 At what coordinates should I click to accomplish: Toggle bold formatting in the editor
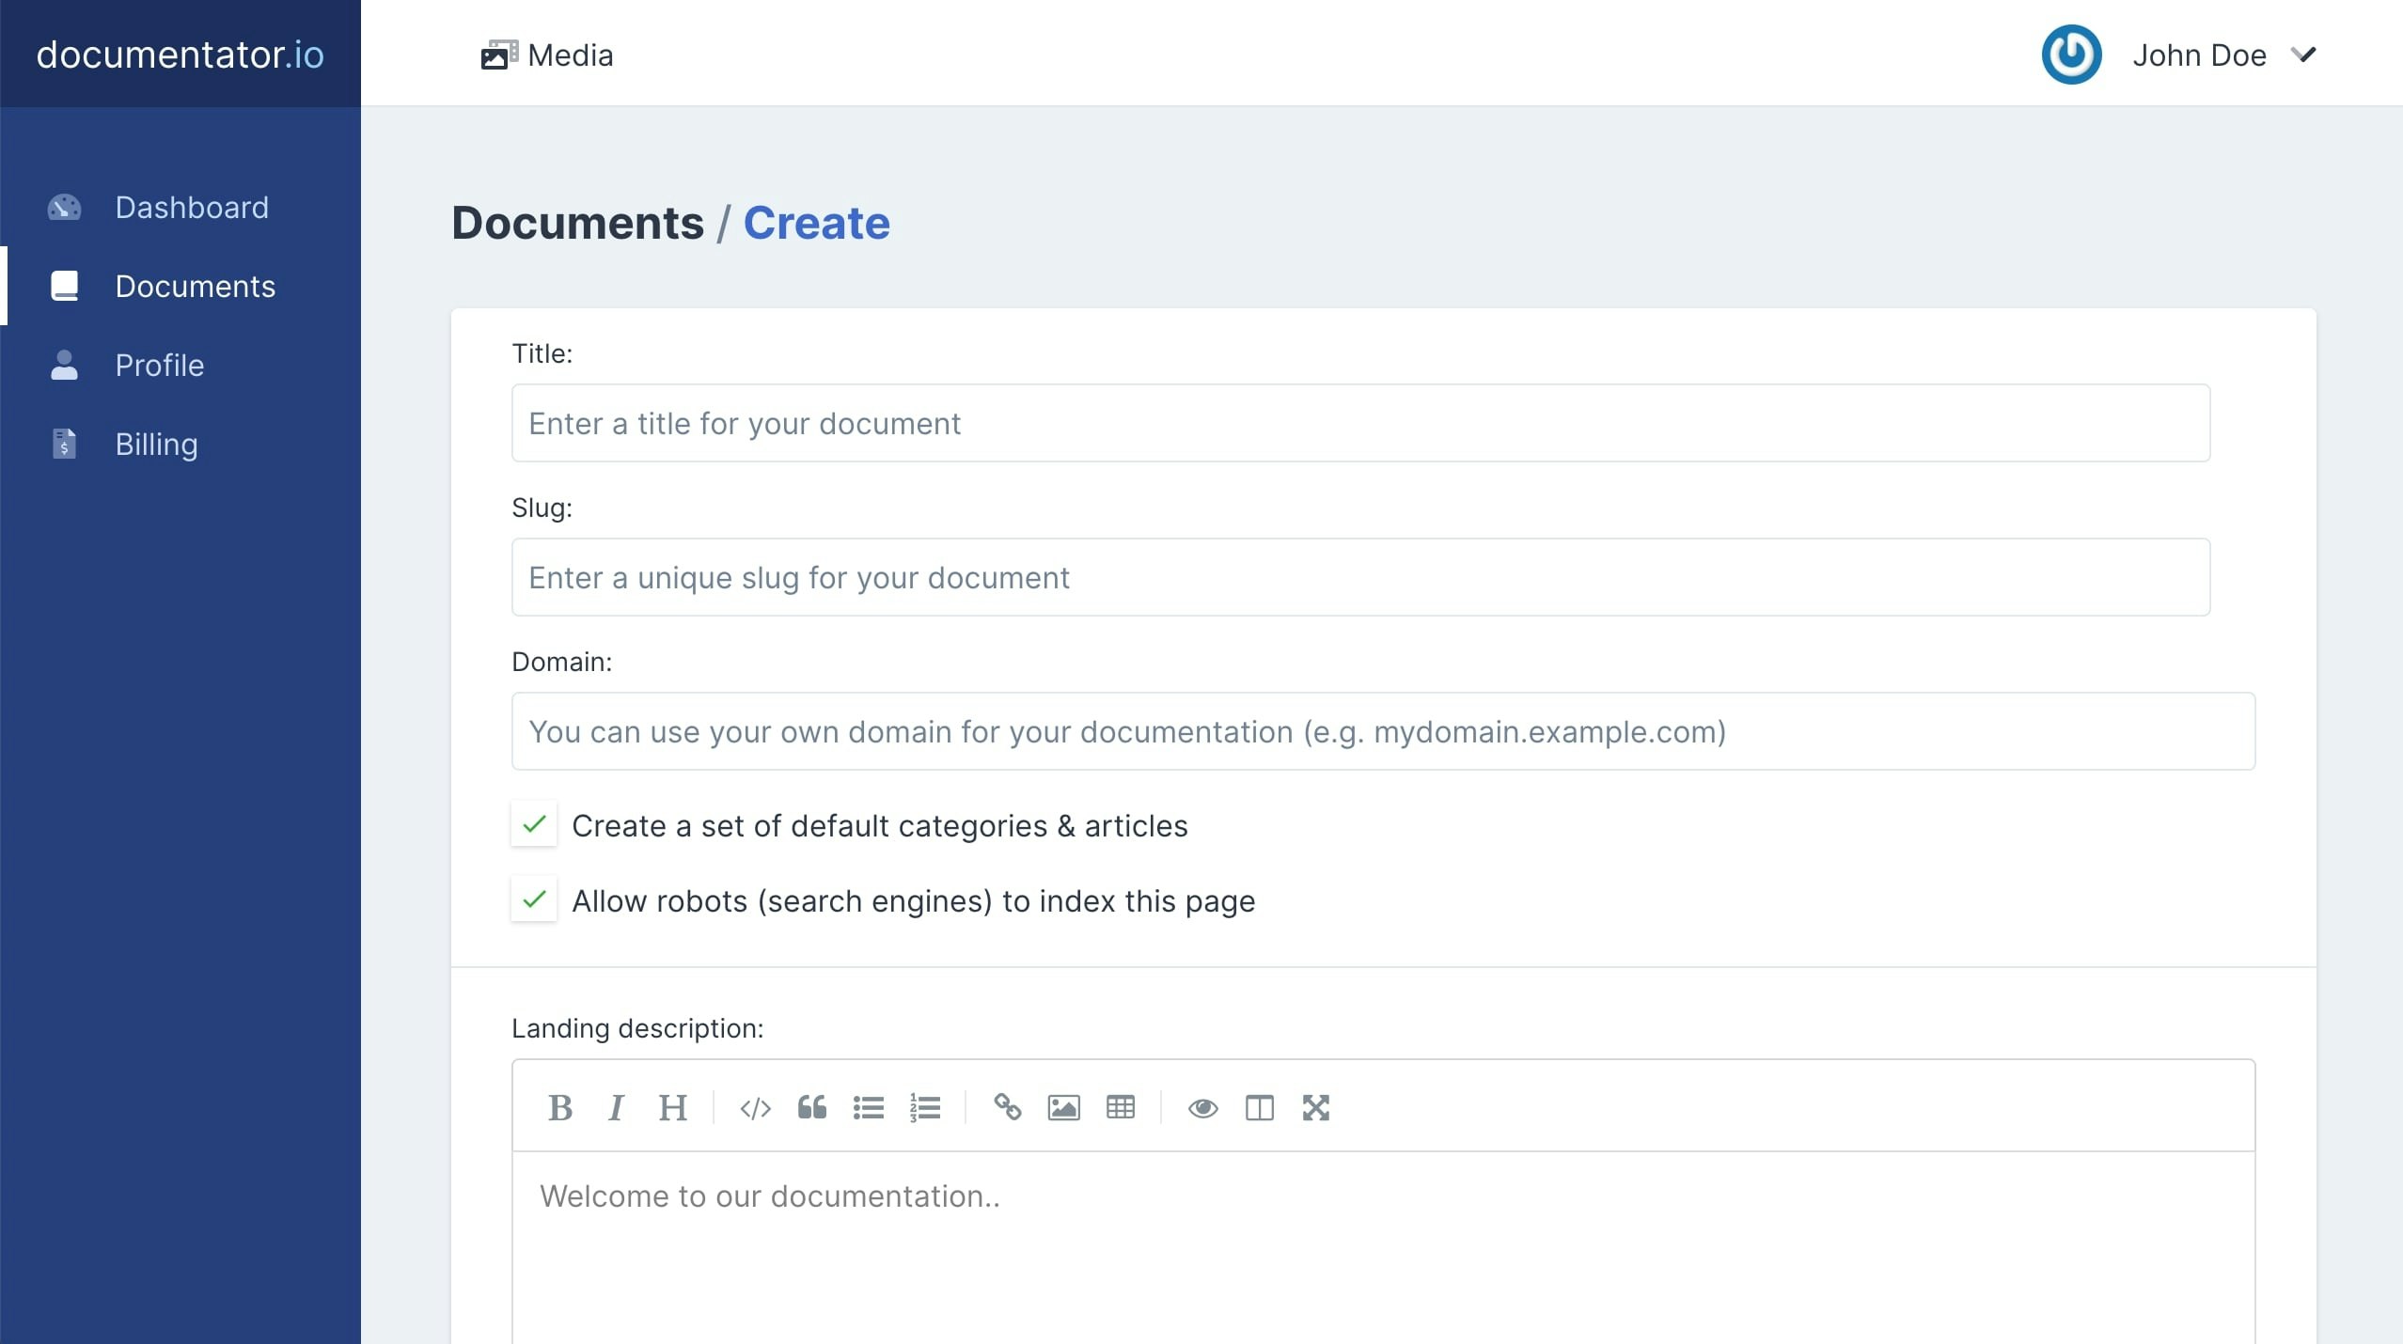pos(559,1107)
